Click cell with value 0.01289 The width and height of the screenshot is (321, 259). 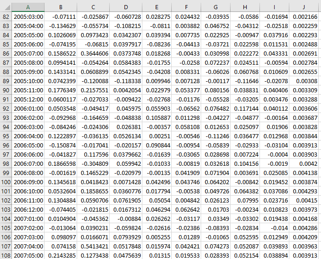(x=186, y=237)
